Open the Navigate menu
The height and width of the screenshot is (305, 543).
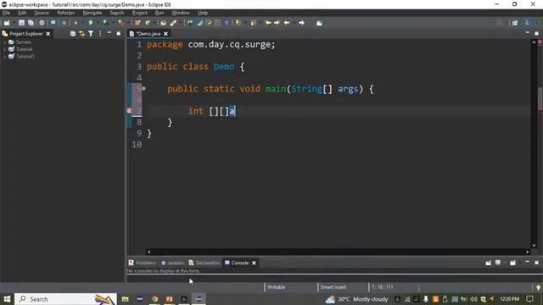pyautogui.click(x=92, y=13)
